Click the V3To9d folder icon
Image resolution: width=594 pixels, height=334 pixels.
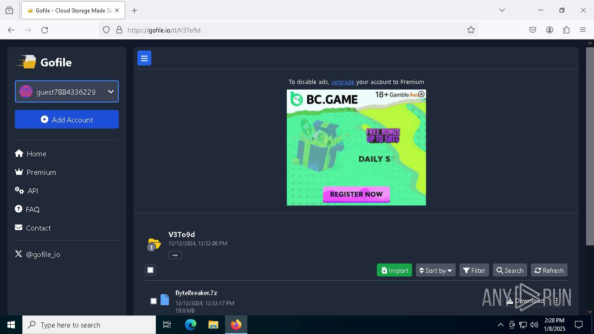(x=154, y=244)
